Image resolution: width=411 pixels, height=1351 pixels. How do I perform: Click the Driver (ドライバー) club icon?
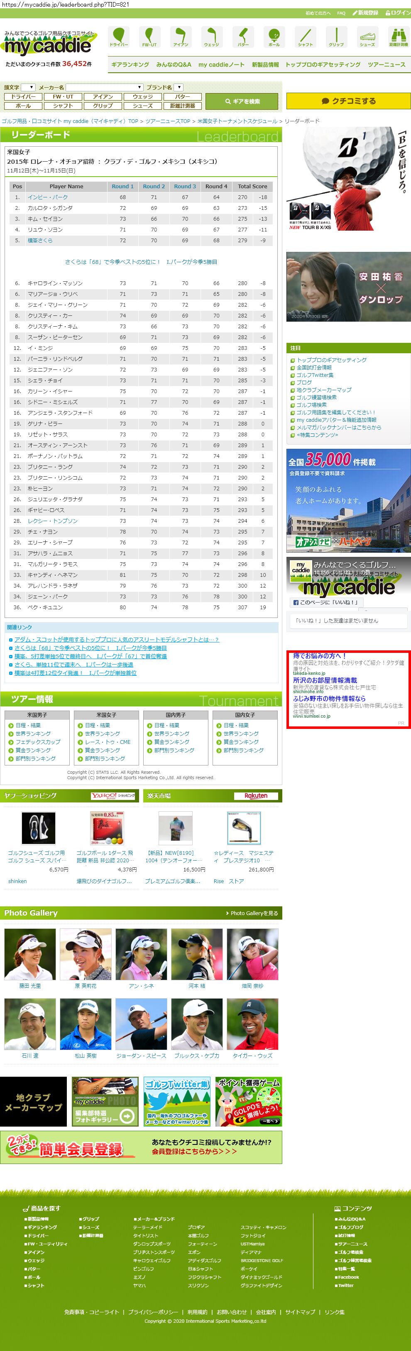(119, 37)
